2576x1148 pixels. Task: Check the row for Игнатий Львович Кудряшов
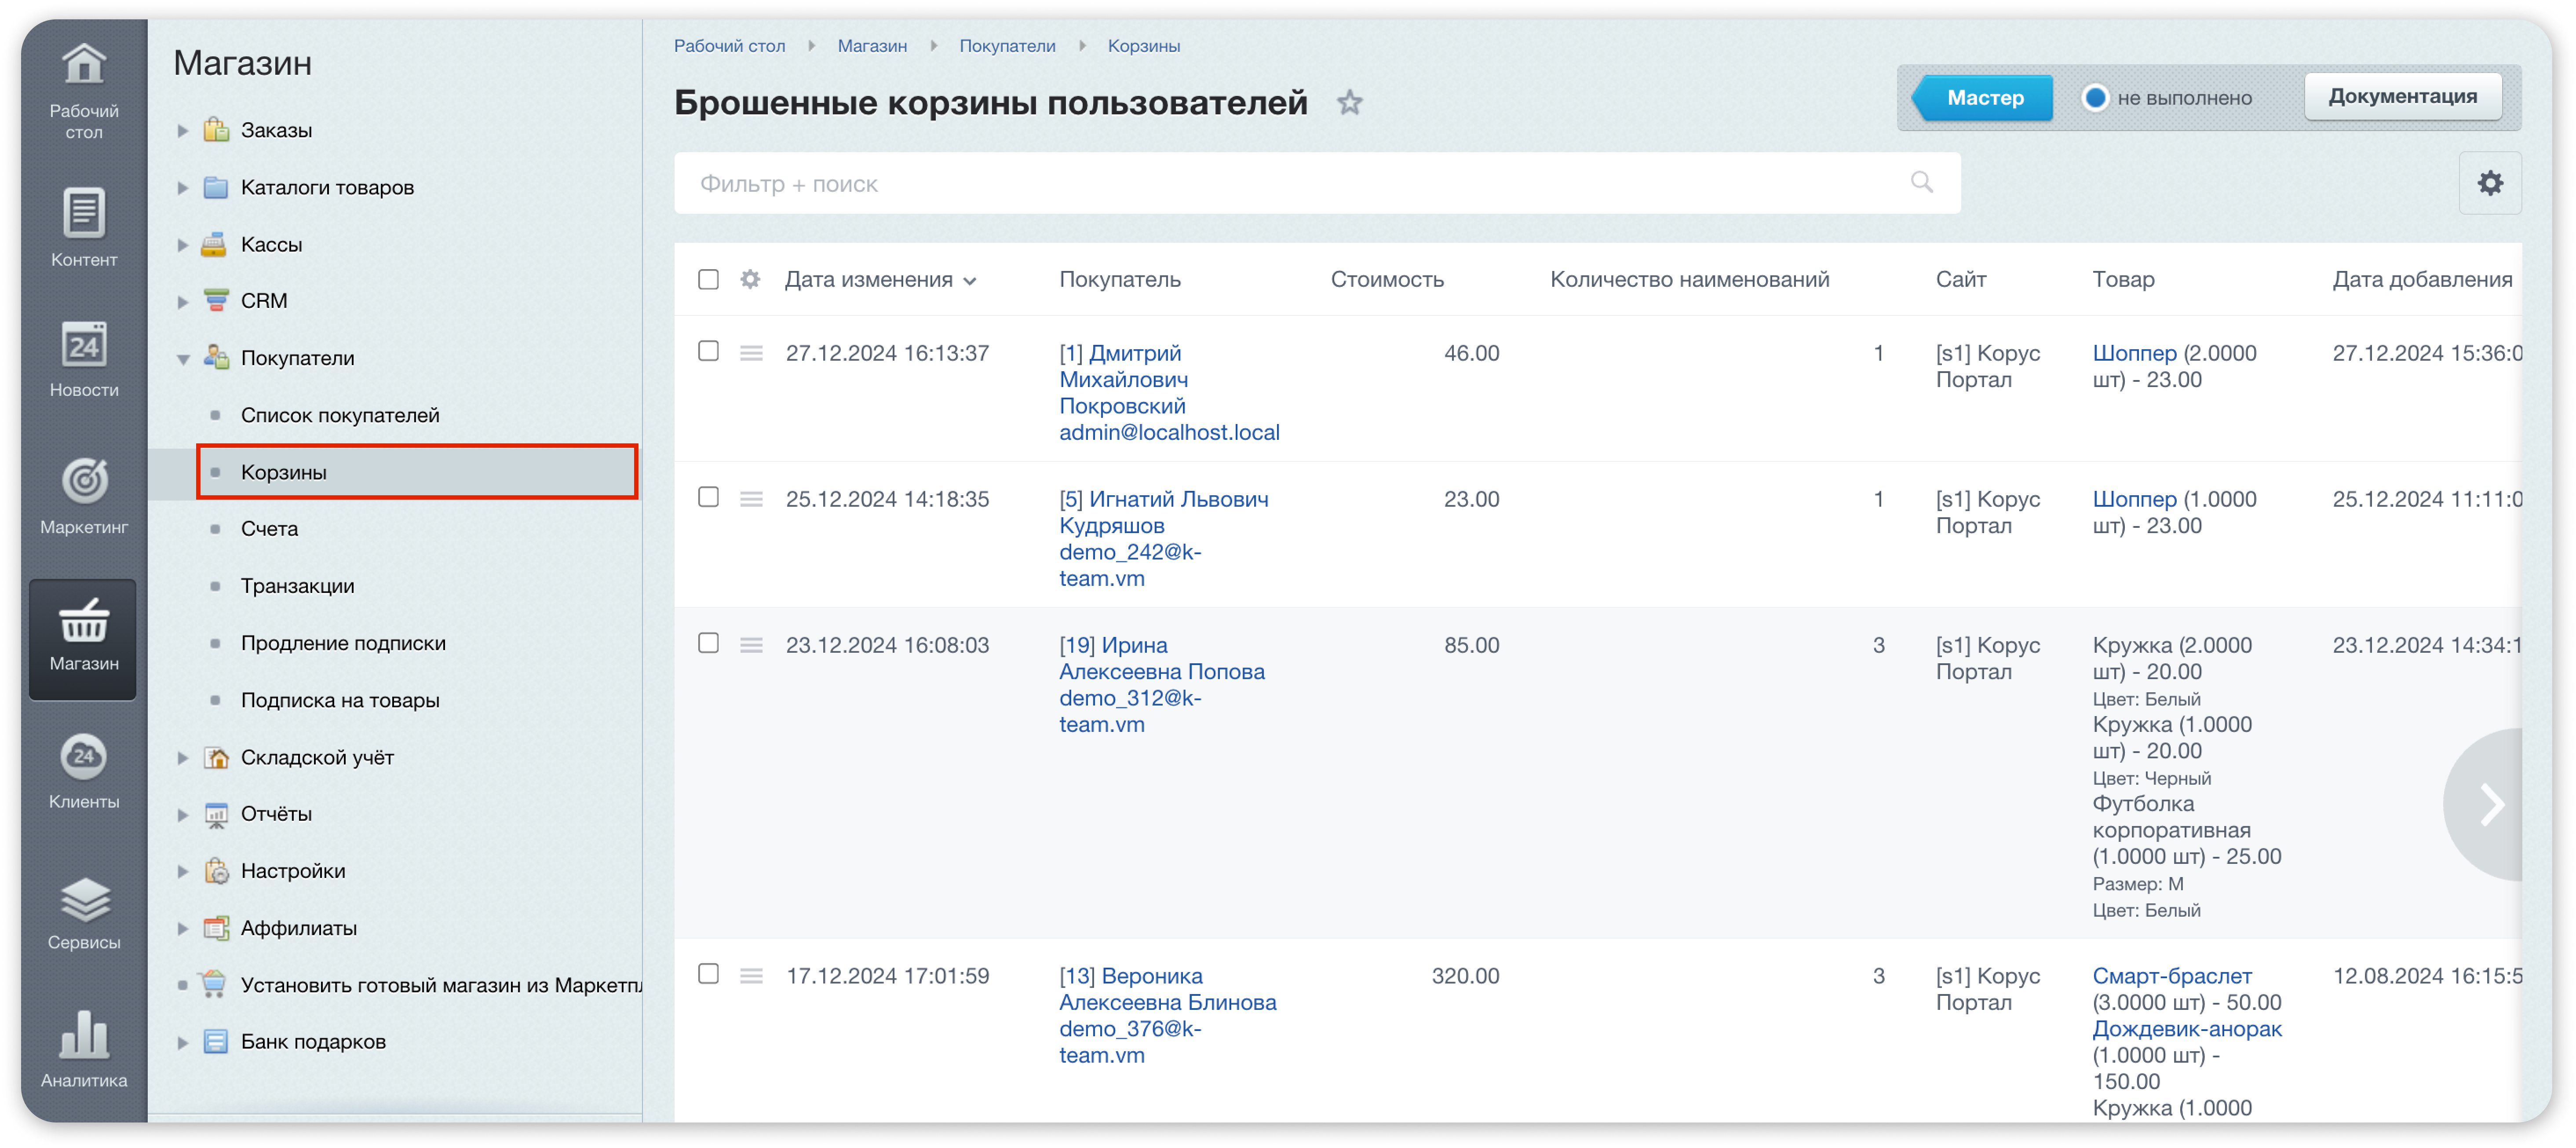(708, 497)
